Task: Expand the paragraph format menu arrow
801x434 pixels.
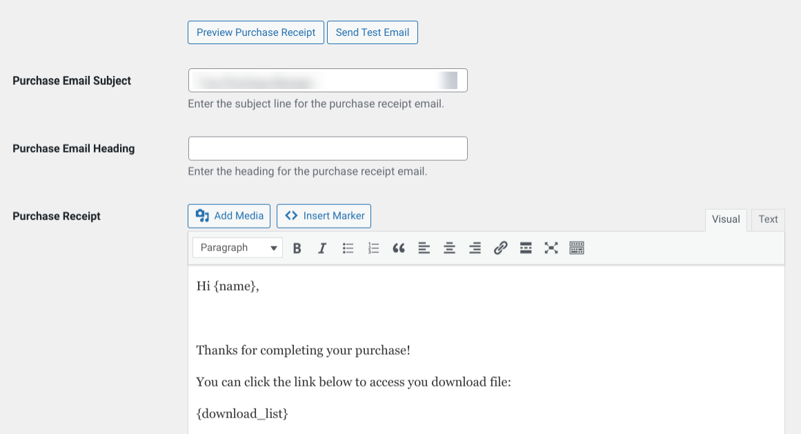Action: coord(275,247)
